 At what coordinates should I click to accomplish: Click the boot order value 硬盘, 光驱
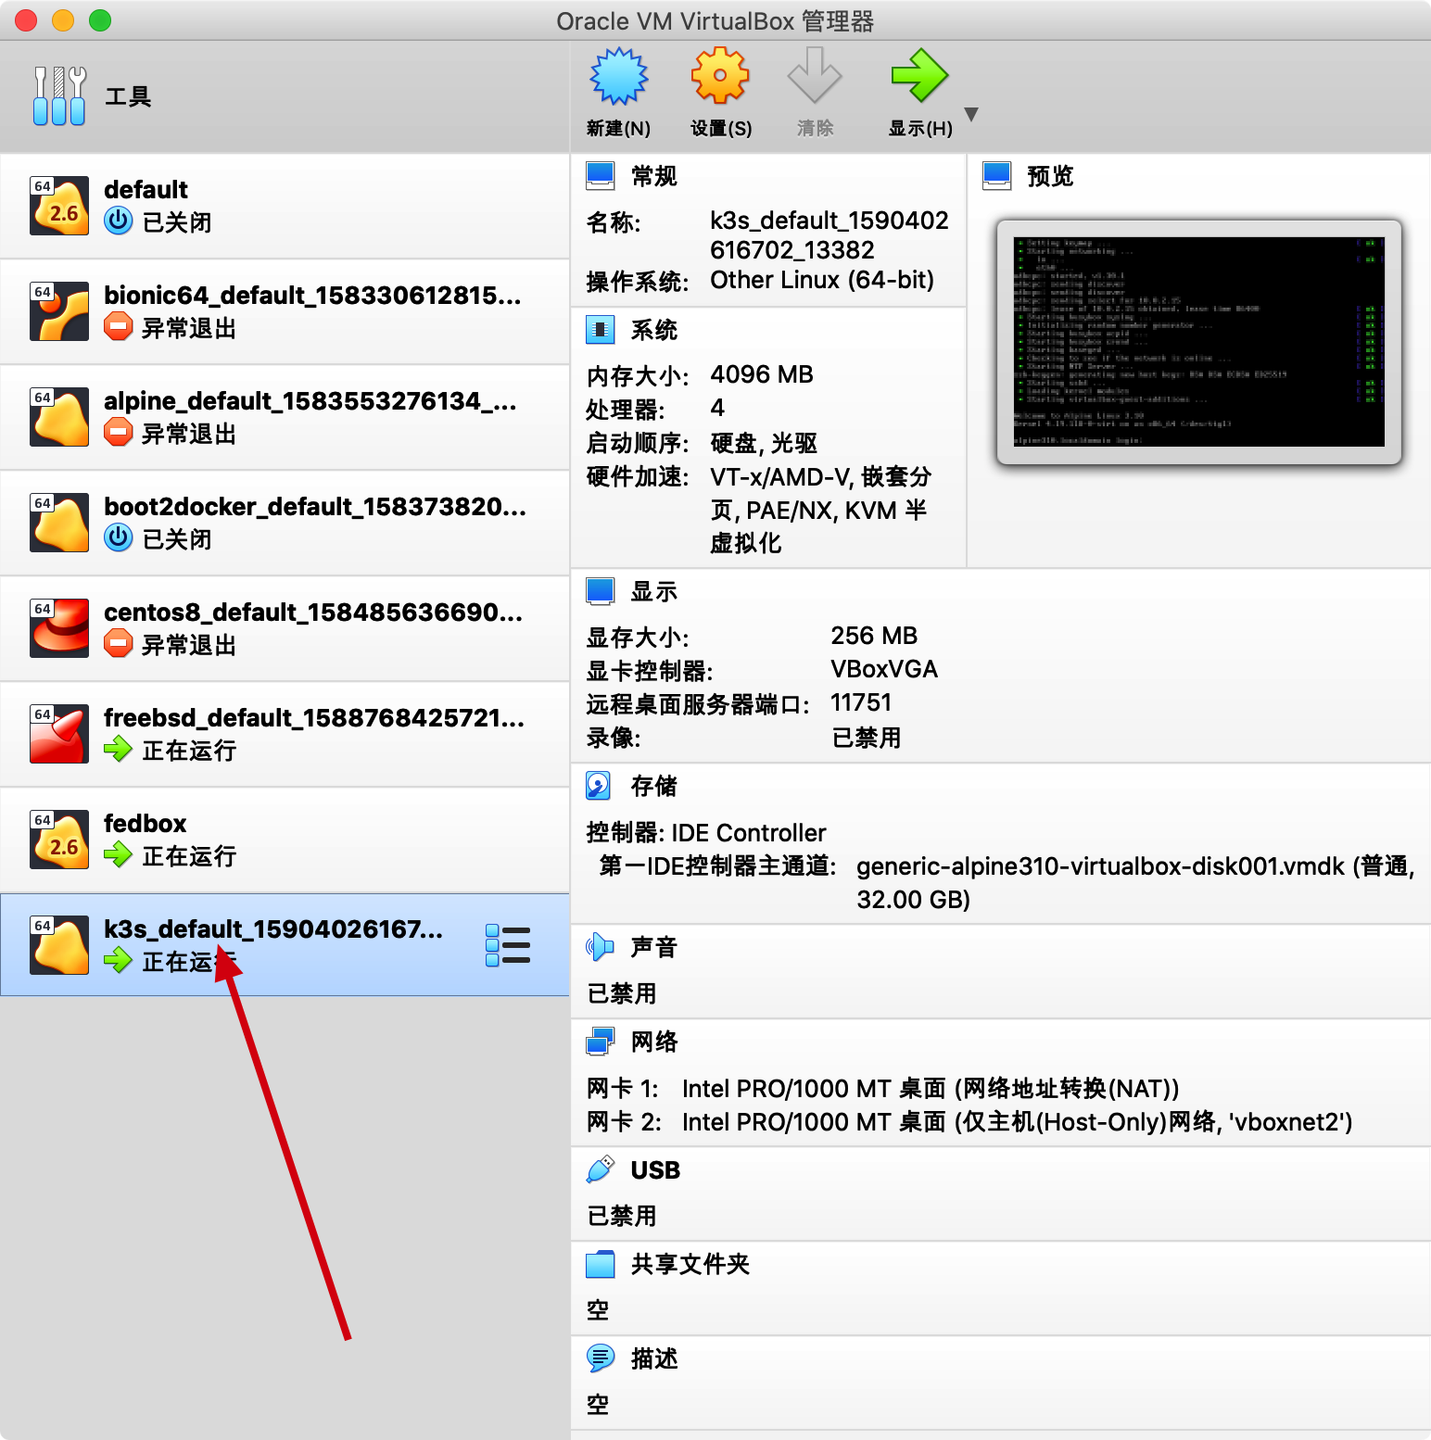[764, 443]
